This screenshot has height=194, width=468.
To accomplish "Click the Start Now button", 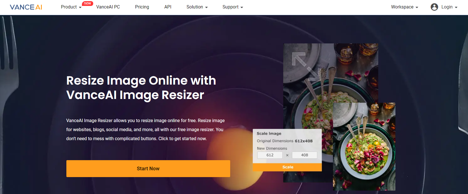I will coord(148,169).
